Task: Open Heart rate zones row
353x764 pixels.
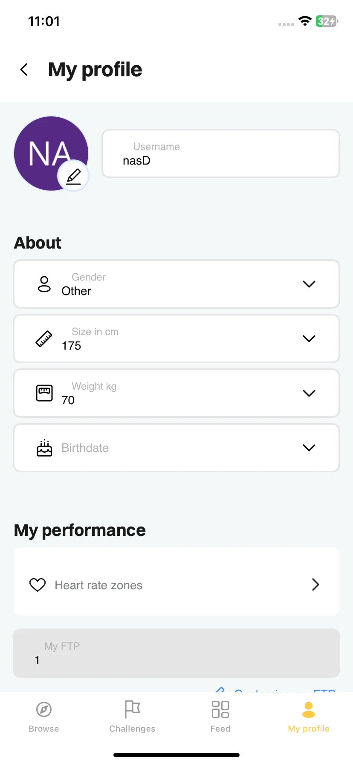Action: pos(176,582)
